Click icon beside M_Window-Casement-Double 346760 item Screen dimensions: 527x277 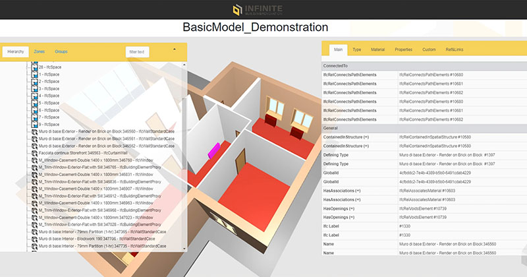(x=34, y=160)
